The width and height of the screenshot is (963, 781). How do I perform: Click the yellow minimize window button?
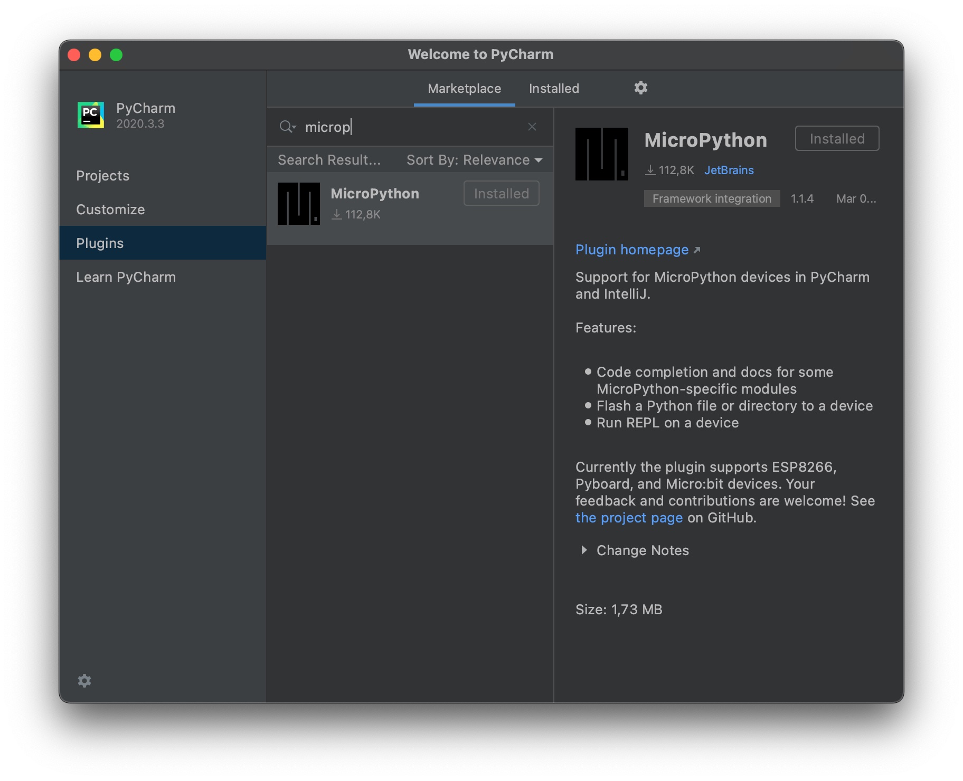pyautogui.click(x=95, y=55)
